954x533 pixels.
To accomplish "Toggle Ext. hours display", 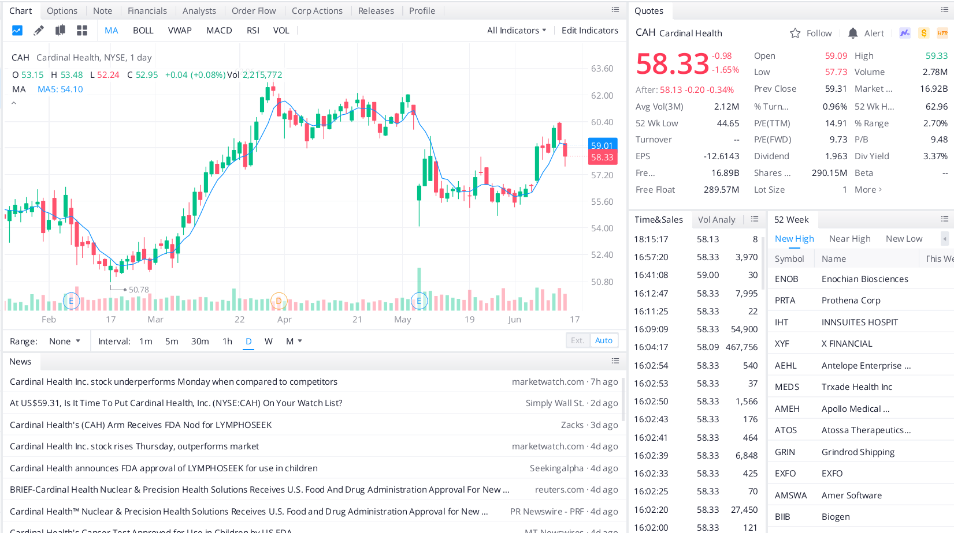I will click(578, 340).
